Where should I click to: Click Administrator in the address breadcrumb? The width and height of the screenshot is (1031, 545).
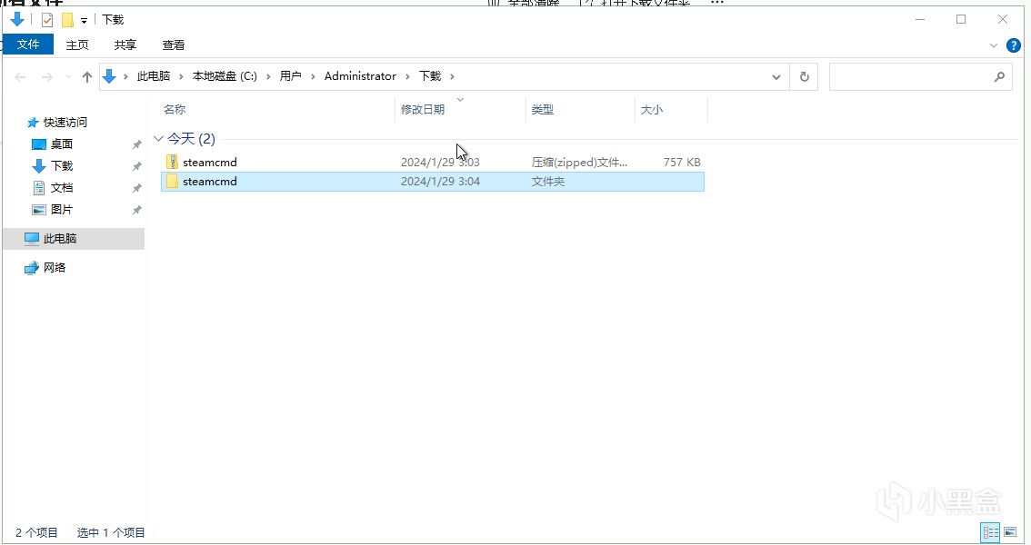(360, 76)
